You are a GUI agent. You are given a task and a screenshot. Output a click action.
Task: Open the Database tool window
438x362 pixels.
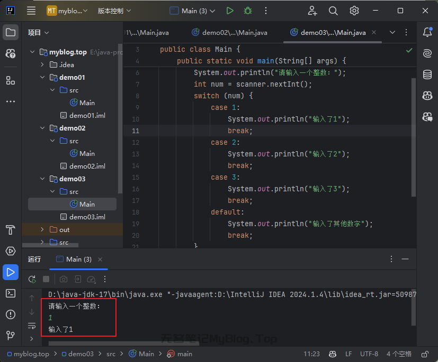tap(427, 75)
